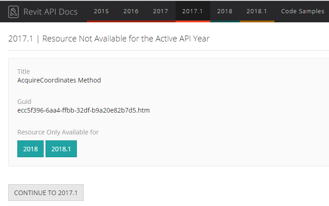329x206 pixels.
Task: Click the Revit API Docs logo icon
Action: click(x=14, y=12)
